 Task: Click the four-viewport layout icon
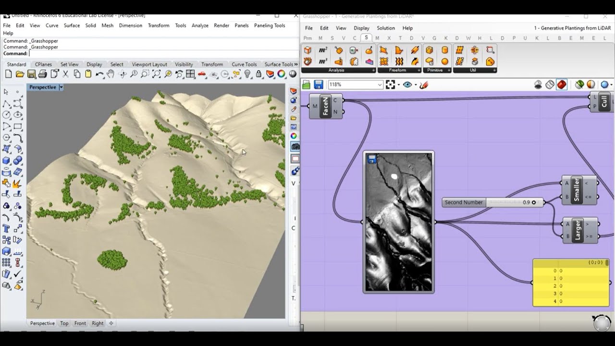pos(190,74)
